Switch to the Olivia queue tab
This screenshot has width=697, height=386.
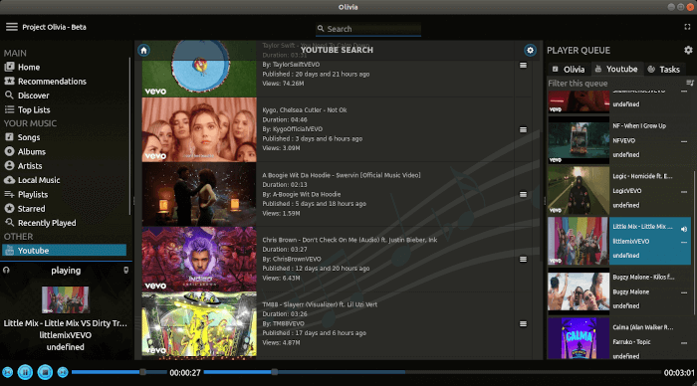tap(569, 69)
